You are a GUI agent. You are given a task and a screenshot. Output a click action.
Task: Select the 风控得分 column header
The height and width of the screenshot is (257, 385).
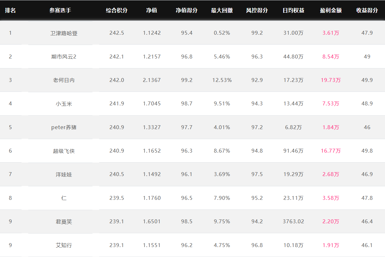tap(257, 10)
